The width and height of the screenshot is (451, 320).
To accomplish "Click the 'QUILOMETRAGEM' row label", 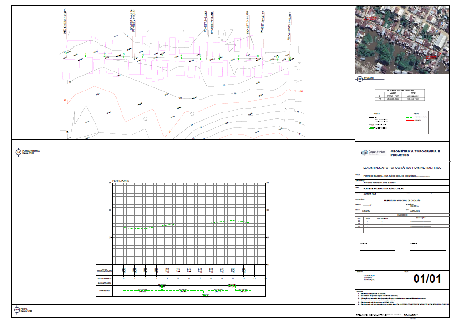I will tap(104, 283).
